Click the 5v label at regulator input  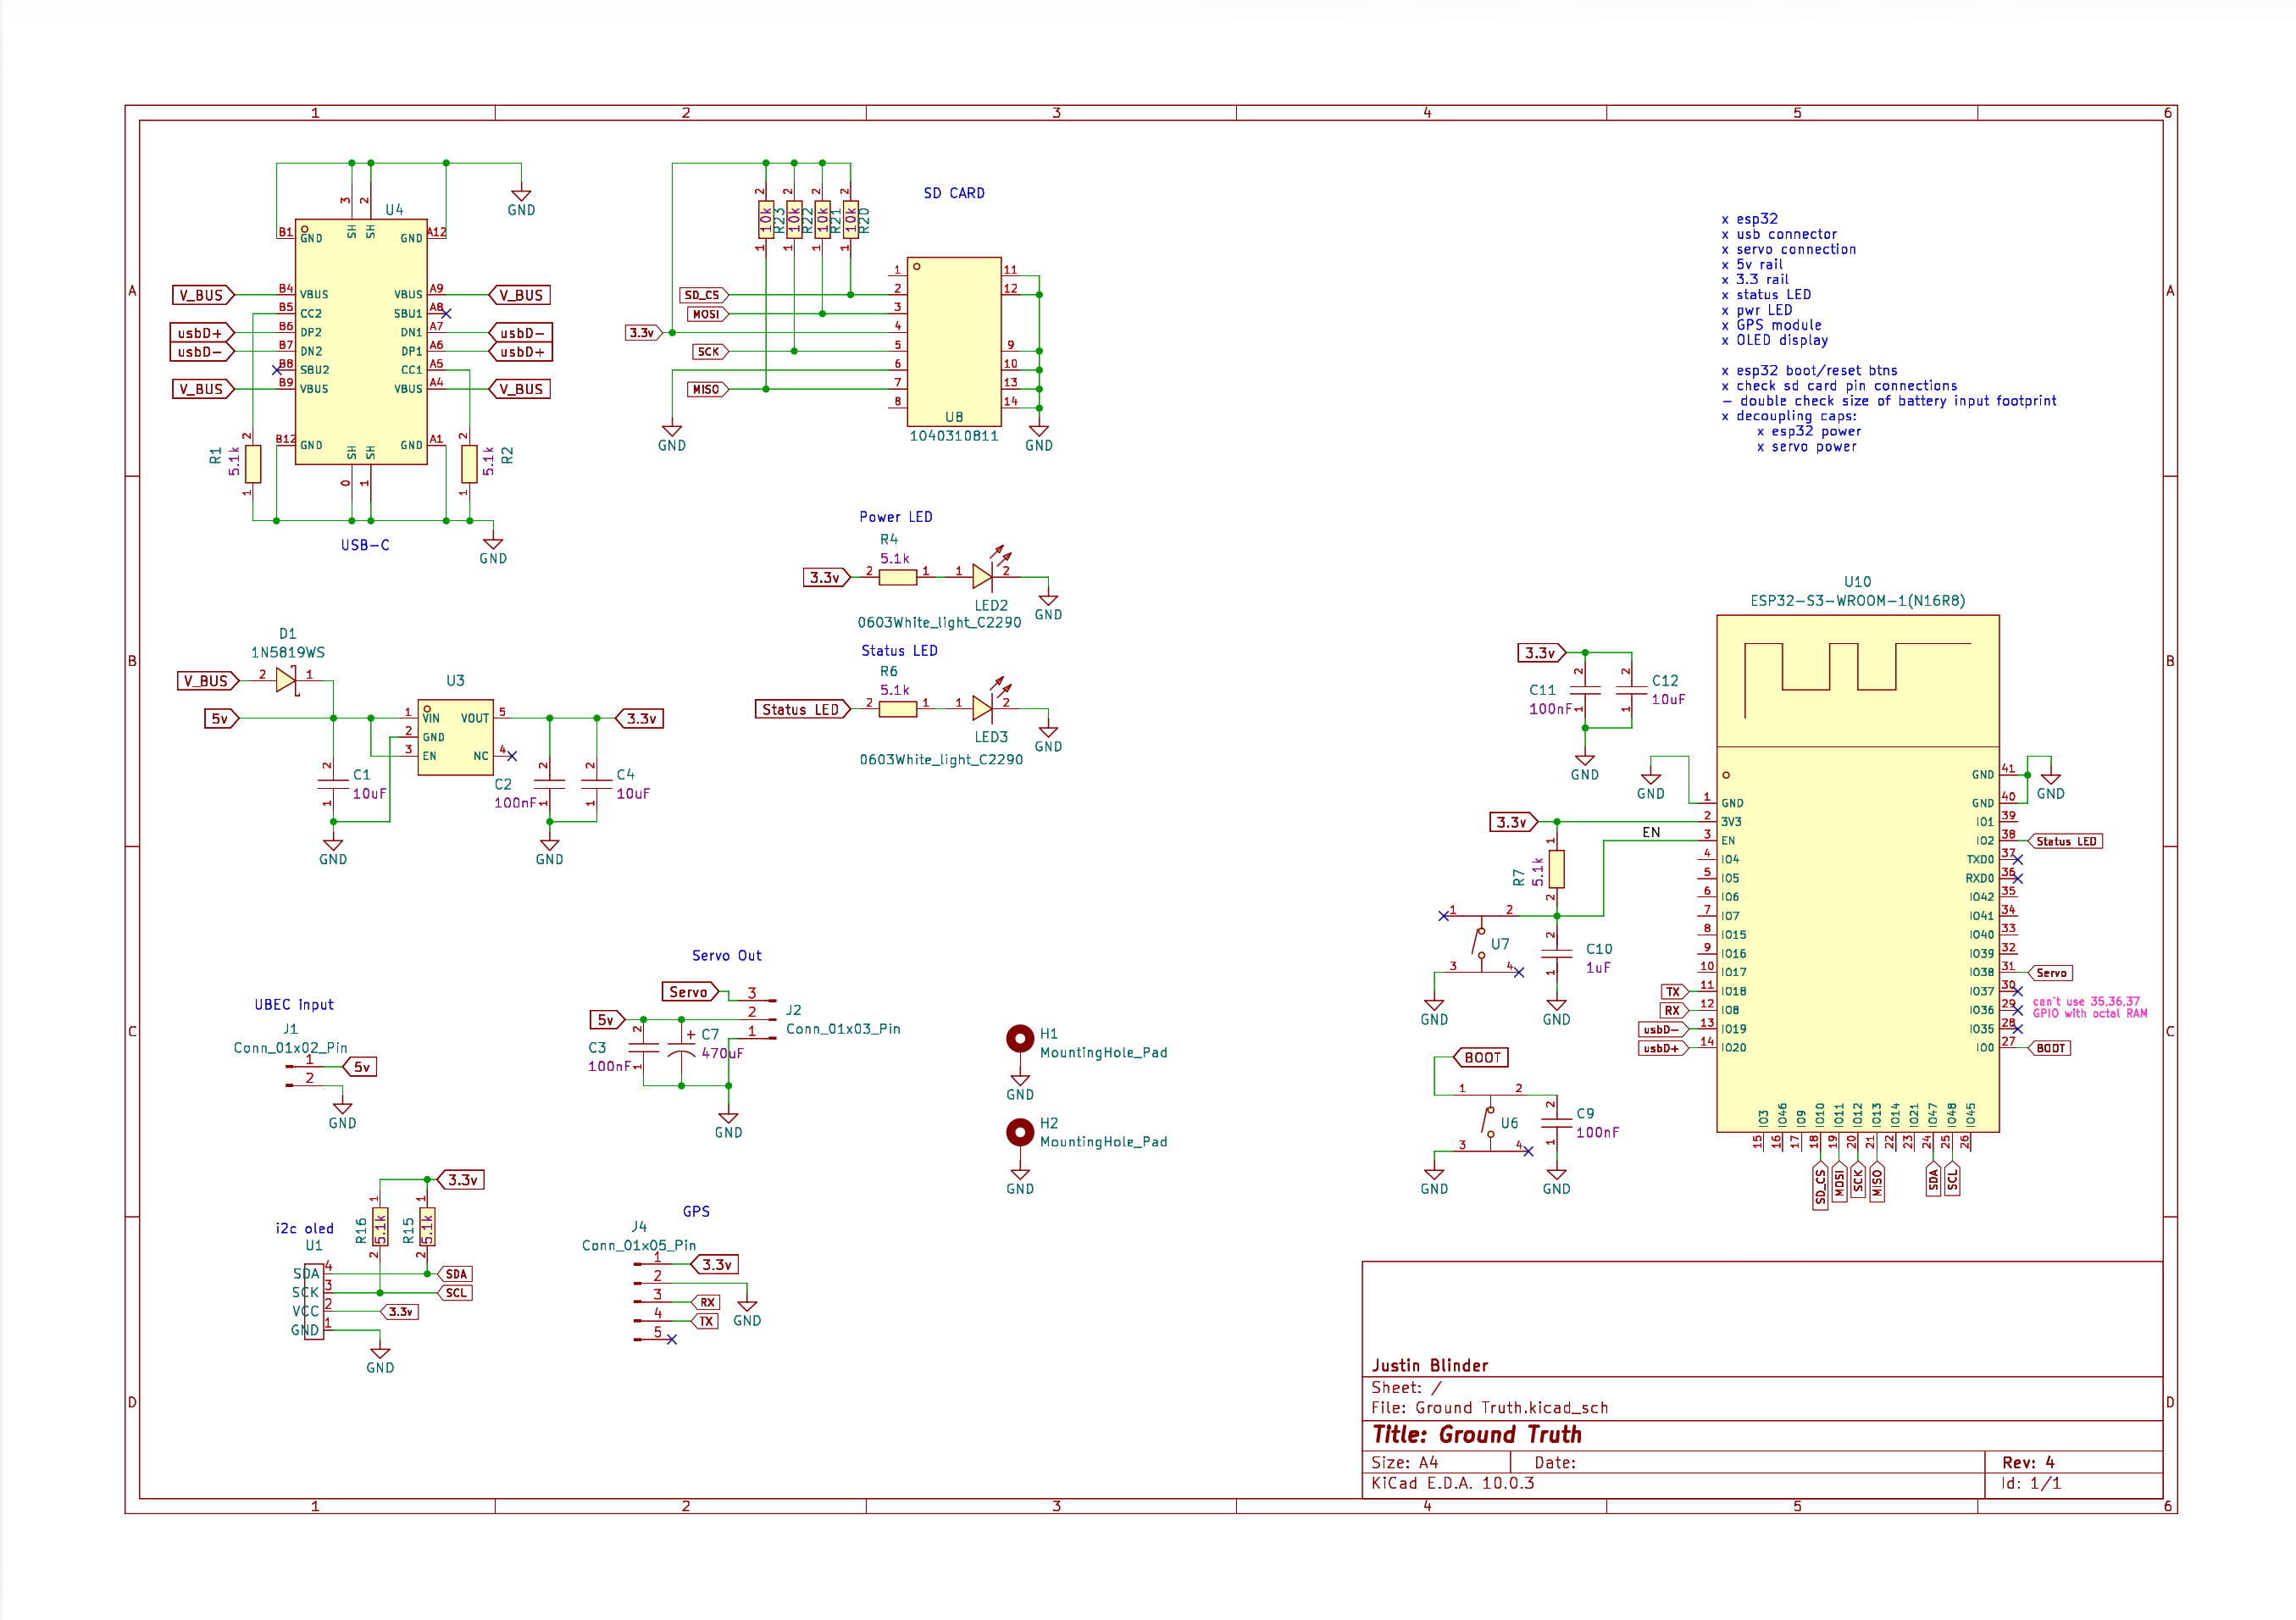(x=221, y=719)
